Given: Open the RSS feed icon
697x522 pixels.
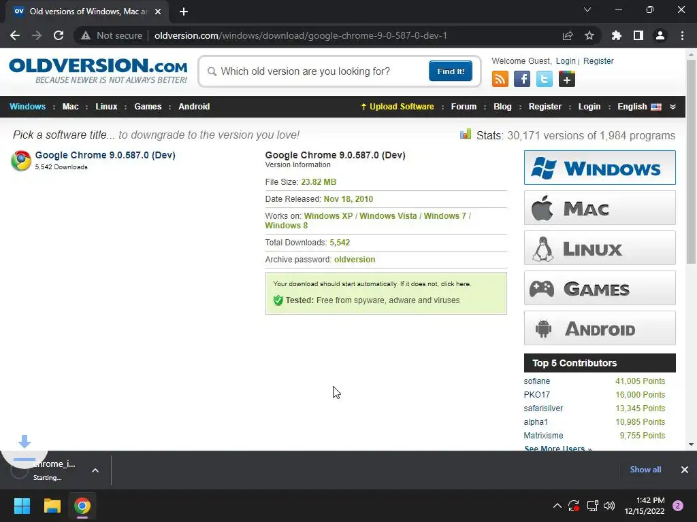Looking at the screenshot, I should (500, 79).
